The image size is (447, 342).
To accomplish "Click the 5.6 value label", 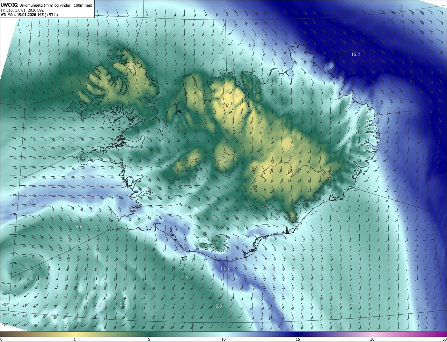I will [x=81, y=158].
